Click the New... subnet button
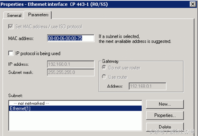The image size is (198, 136). coord(165,104)
